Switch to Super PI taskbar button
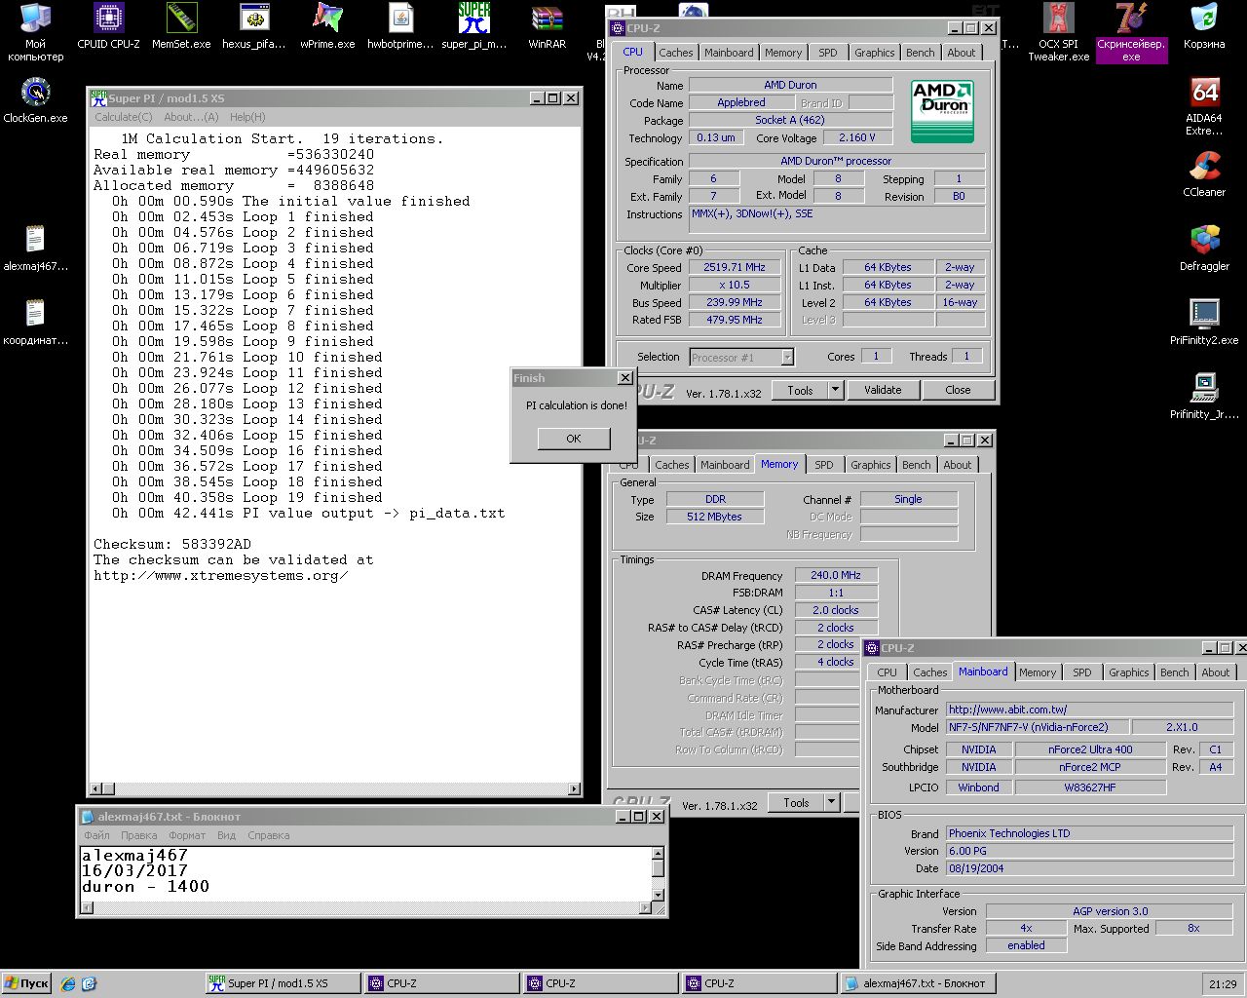 pyautogui.click(x=283, y=983)
